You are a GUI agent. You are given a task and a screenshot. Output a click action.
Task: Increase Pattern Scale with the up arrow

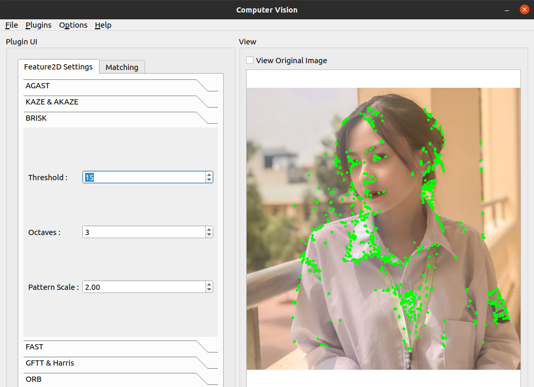[x=209, y=284]
